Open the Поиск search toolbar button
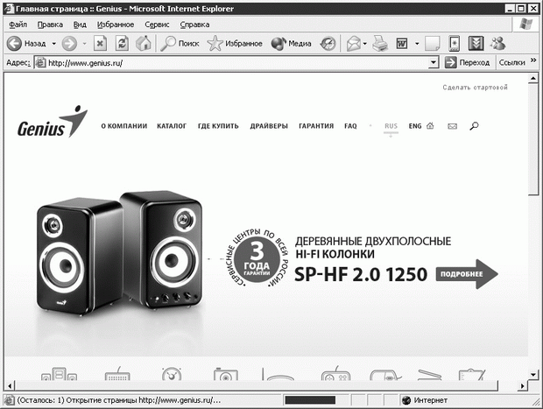 tap(180, 43)
